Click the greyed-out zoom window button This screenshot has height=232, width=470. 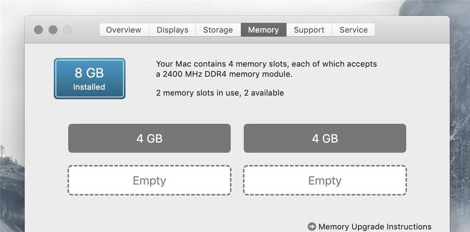pyautogui.click(x=68, y=30)
